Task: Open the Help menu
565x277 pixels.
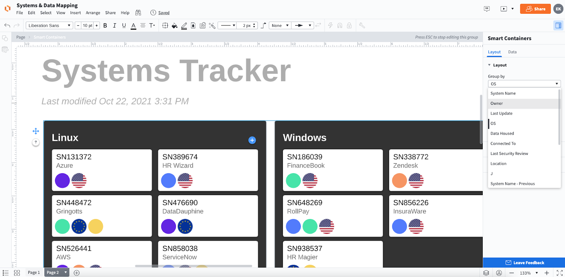Action: (x=125, y=13)
